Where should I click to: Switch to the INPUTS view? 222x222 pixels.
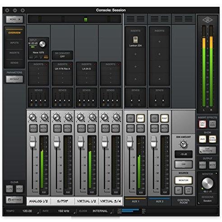click(14, 43)
